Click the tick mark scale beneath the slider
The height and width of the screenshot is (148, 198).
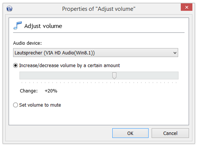(99, 83)
